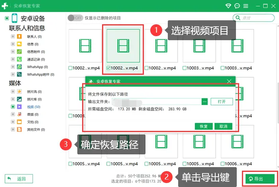Uncheck the selected 10002...v.mp4 video checkbox

(108, 68)
